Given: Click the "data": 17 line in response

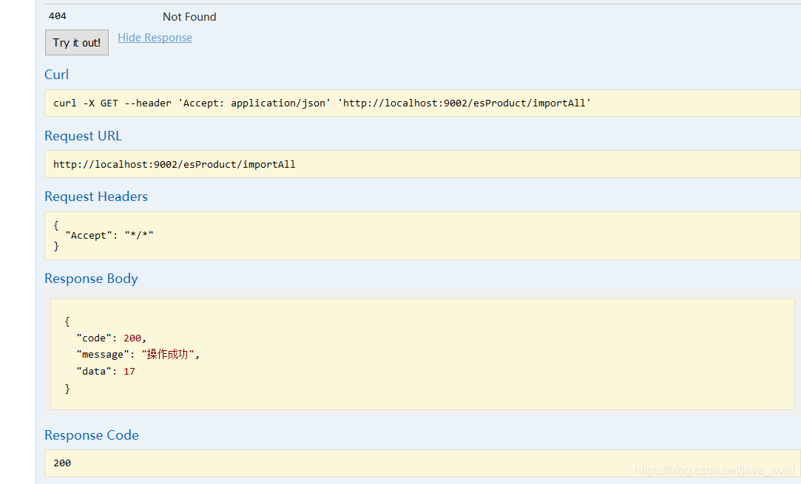Looking at the screenshot, I should click(x=106, y=372).
